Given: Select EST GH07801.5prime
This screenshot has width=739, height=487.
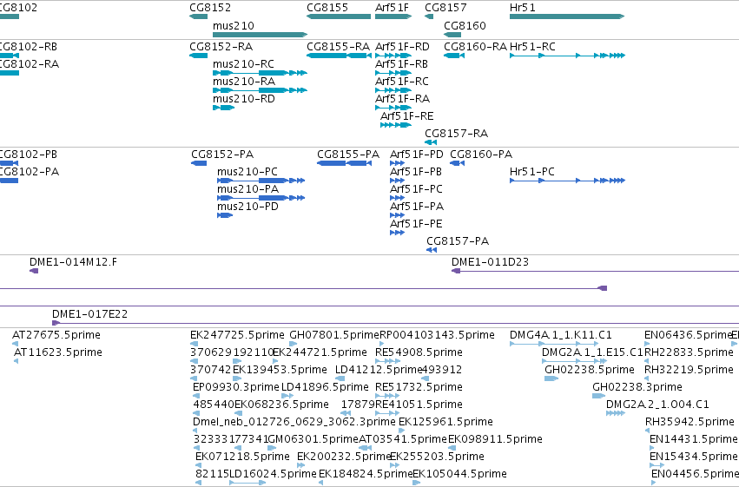Looking at the screenshot, I should click(334, 336).
